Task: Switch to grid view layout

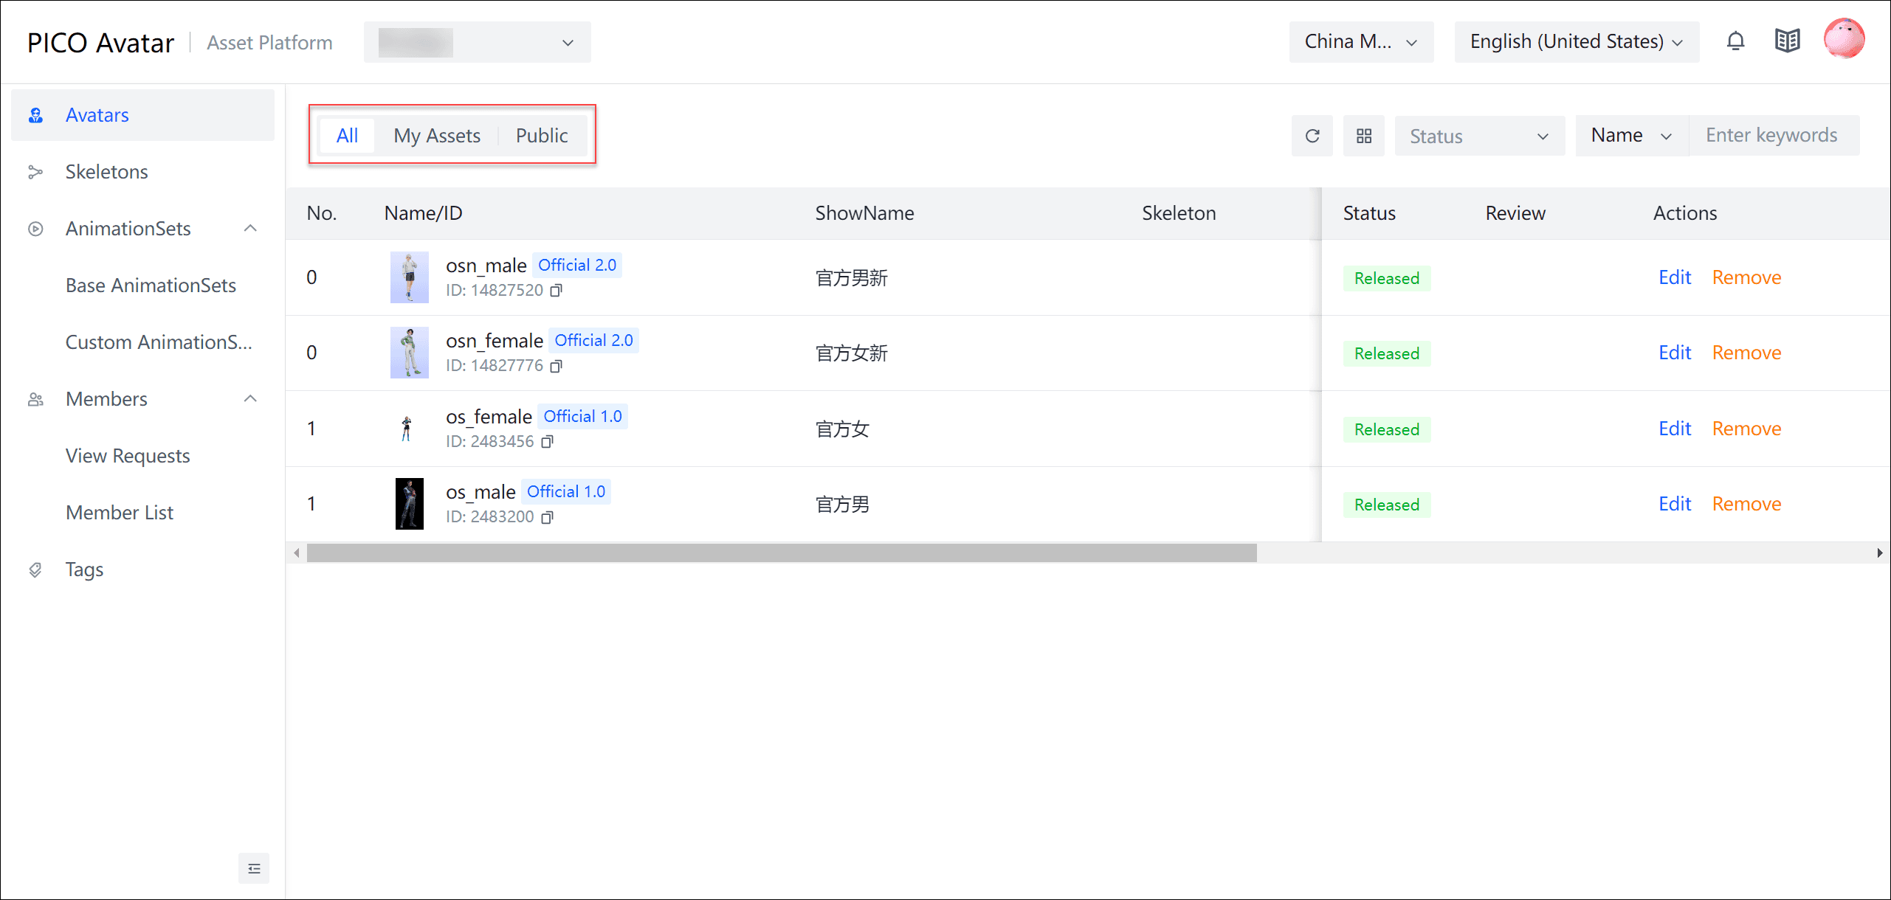Action: (1363, 136)
